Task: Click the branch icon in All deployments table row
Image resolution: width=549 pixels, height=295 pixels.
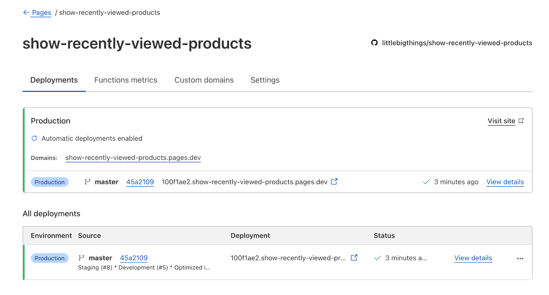Action: [x=81, y=258]
